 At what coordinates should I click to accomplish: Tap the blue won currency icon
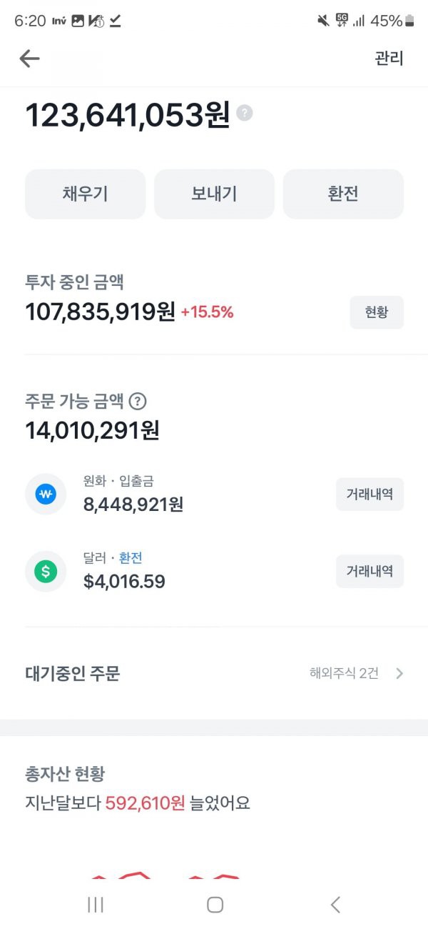pos(46,494)
